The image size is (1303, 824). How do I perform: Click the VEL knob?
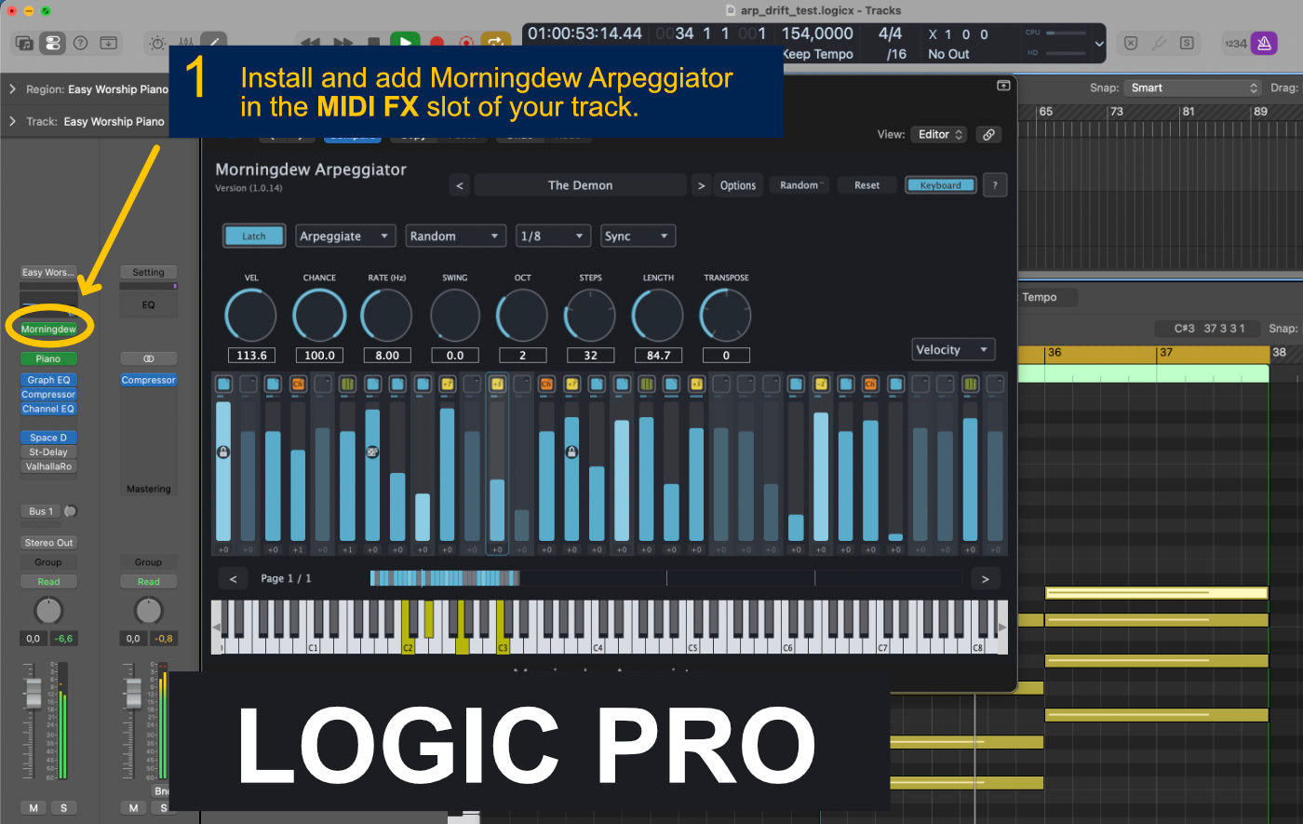tap(250, 315)
